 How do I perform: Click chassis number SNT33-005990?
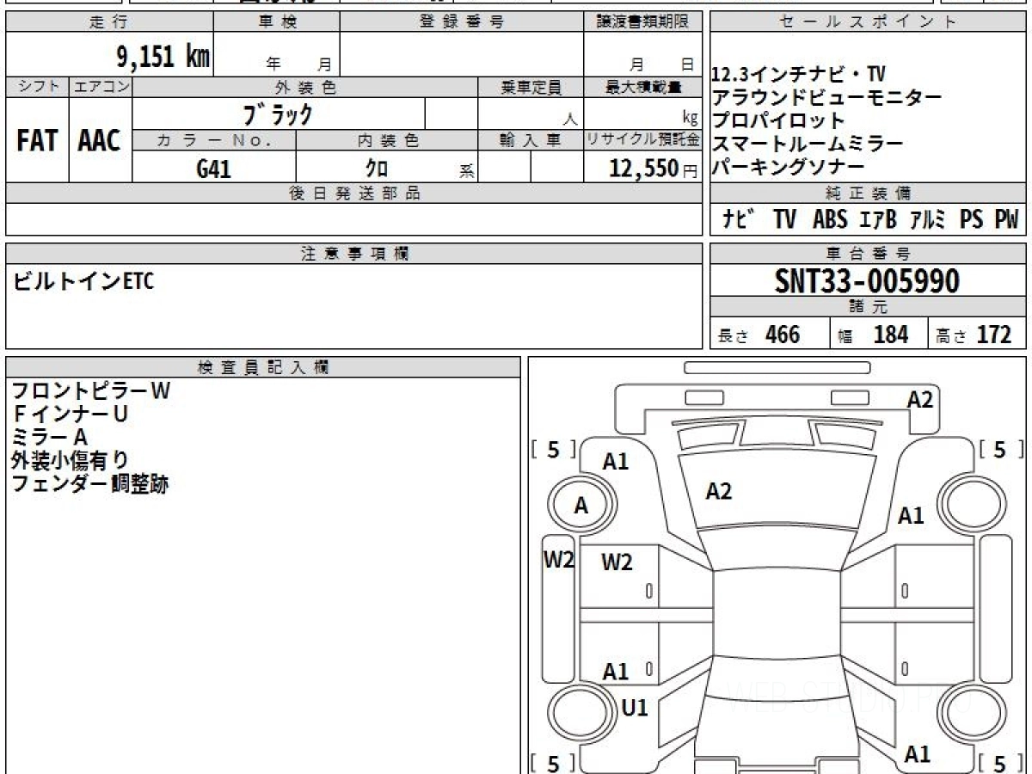point(868,280)
